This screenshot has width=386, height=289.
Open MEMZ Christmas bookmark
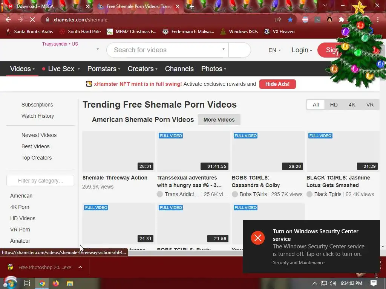click(x=132, y=32)
